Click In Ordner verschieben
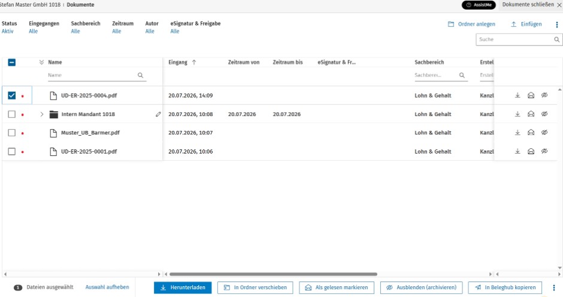Screen dimensions: 563x297 pos(255,287)
